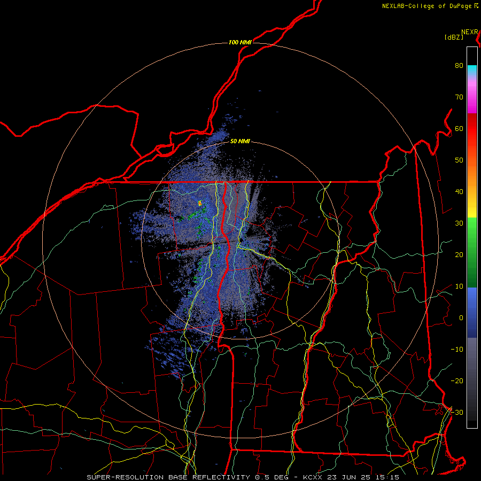Click the 70 value on the dBZ scale

tap(459, 97)
